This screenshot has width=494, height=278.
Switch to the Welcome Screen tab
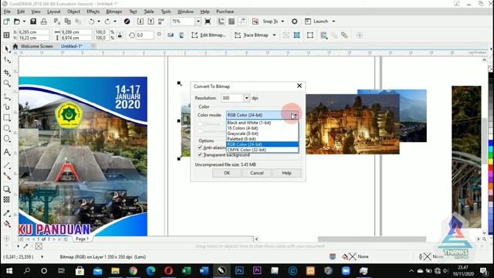click(36, 46)
